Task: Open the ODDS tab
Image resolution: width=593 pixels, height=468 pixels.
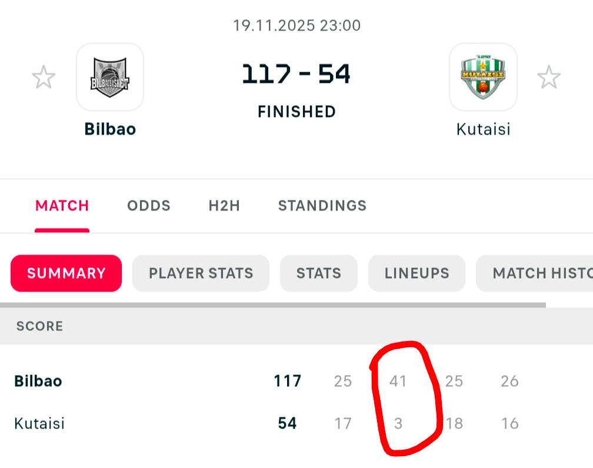Action: pos(149,206)
